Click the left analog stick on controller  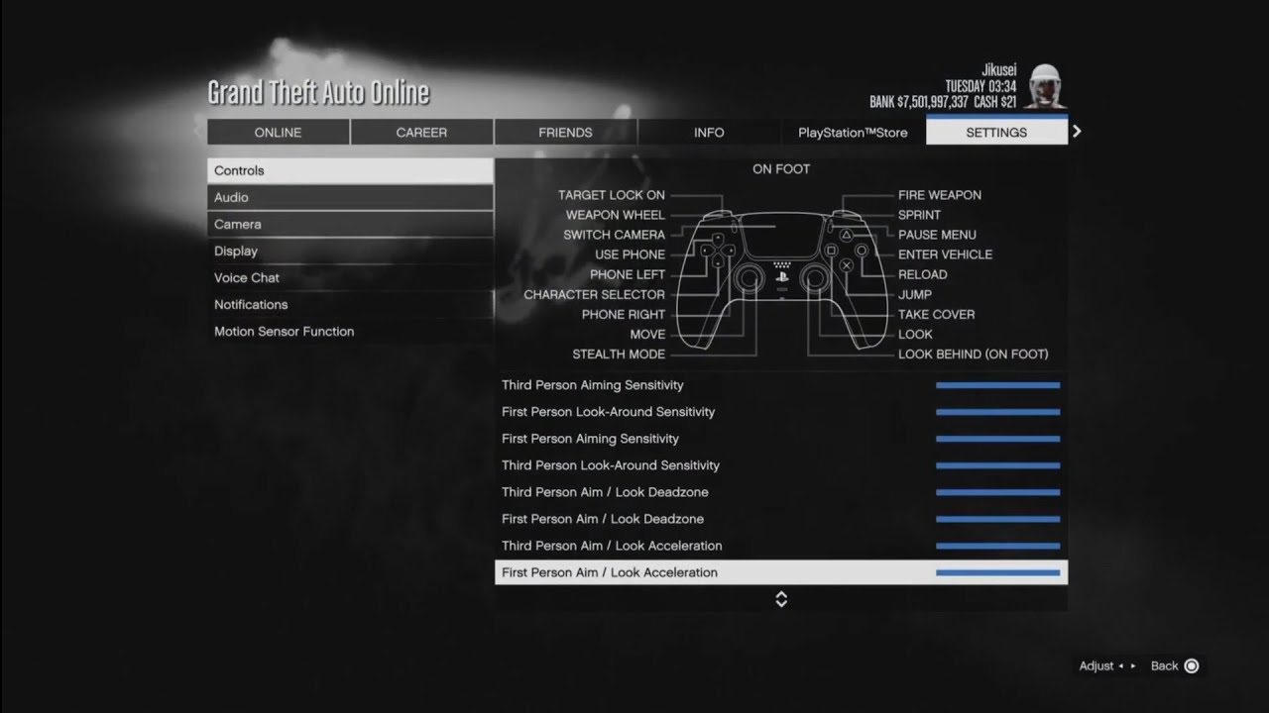(750, 279)
